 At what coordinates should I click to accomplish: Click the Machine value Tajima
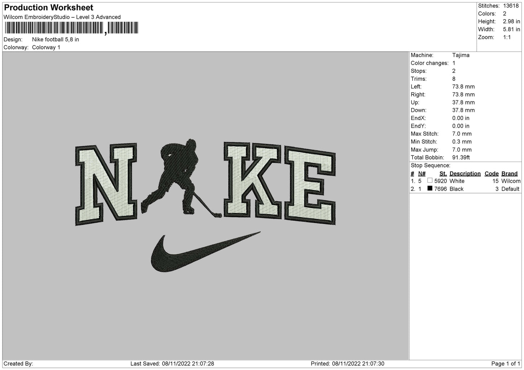pos(461,55)
